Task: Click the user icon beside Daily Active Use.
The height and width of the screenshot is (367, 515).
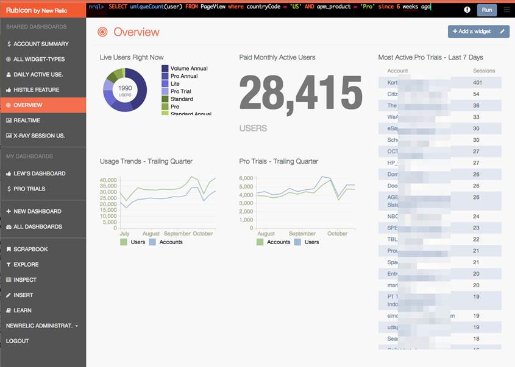Action: tap(9, 74)
